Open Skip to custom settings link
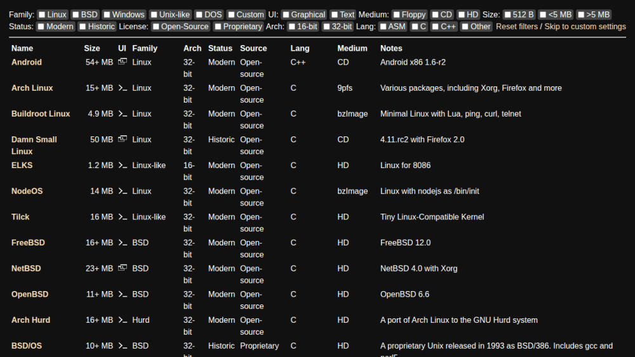 point(585,27)
